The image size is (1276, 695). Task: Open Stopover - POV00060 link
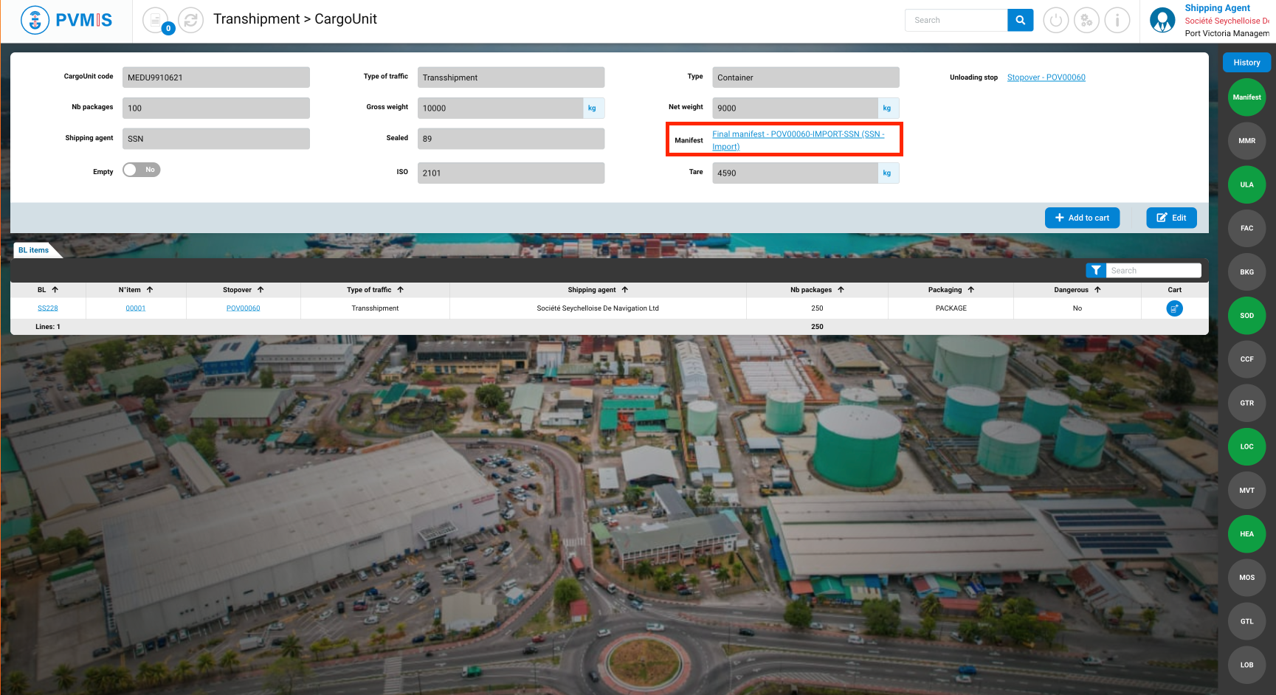click(x=1046, y=77)
